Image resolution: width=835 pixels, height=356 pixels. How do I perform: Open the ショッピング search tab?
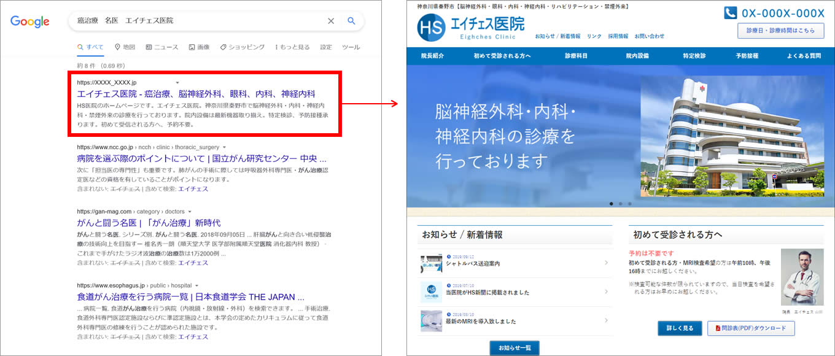click(242, 47)
